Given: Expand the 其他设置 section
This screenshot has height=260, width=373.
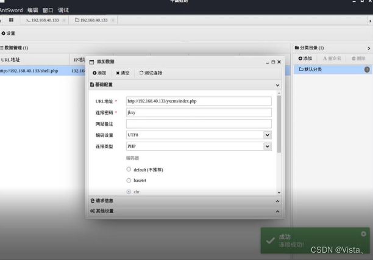Looking at the screenshot, I should (x=185, y=211).
